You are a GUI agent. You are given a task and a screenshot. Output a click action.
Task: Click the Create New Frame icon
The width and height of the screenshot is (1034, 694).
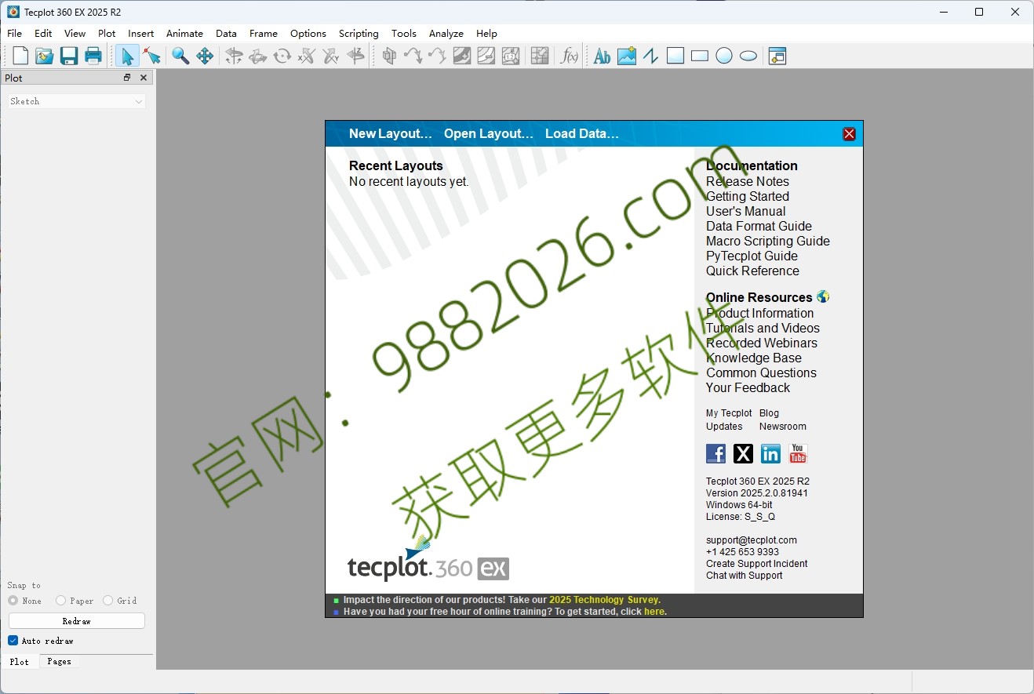click(x=777, y=56)
